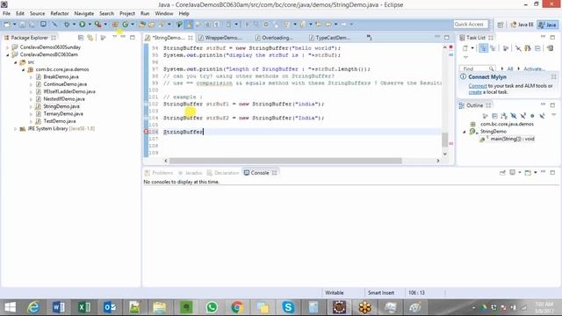Collapse the CoreJavaDemosBC0630am project
This screenshot has width=562, height=316.
point(7,54)
